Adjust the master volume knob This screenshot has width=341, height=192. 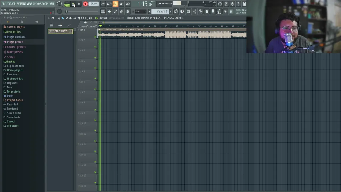[x=59, y=4]
